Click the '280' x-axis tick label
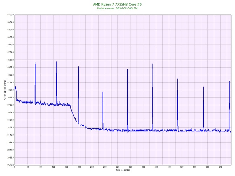Screen dimensions: 235x176 pos(105,167)
